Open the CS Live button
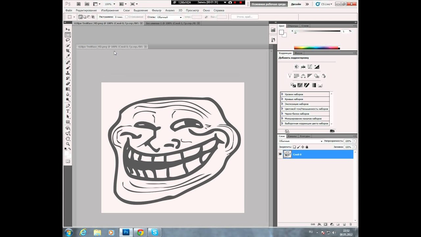 (324, 4)
